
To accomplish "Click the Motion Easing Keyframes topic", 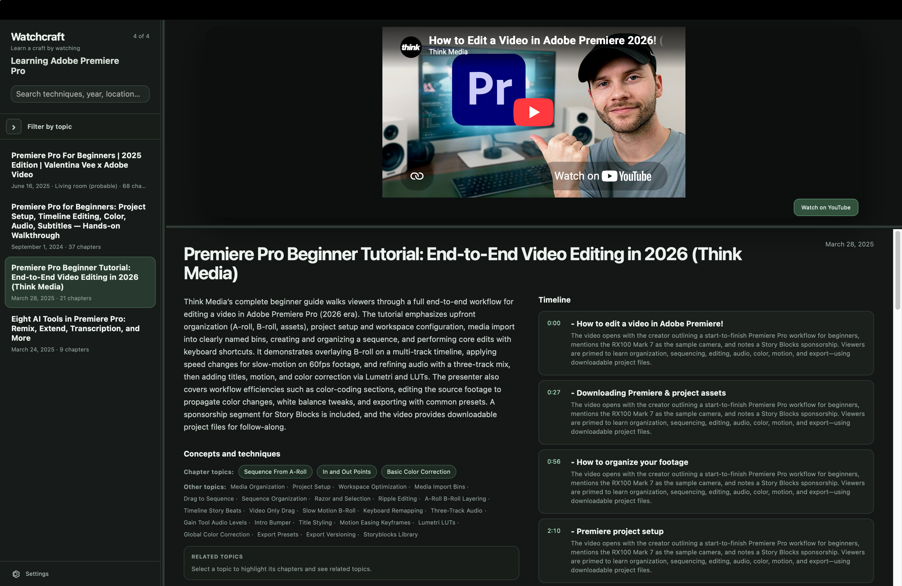I will coord(375,522).
